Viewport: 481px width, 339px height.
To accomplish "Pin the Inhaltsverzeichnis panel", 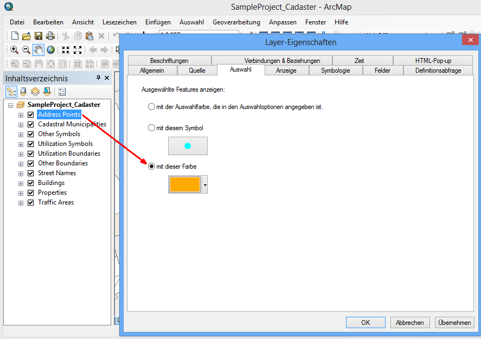I will point(98,78).
